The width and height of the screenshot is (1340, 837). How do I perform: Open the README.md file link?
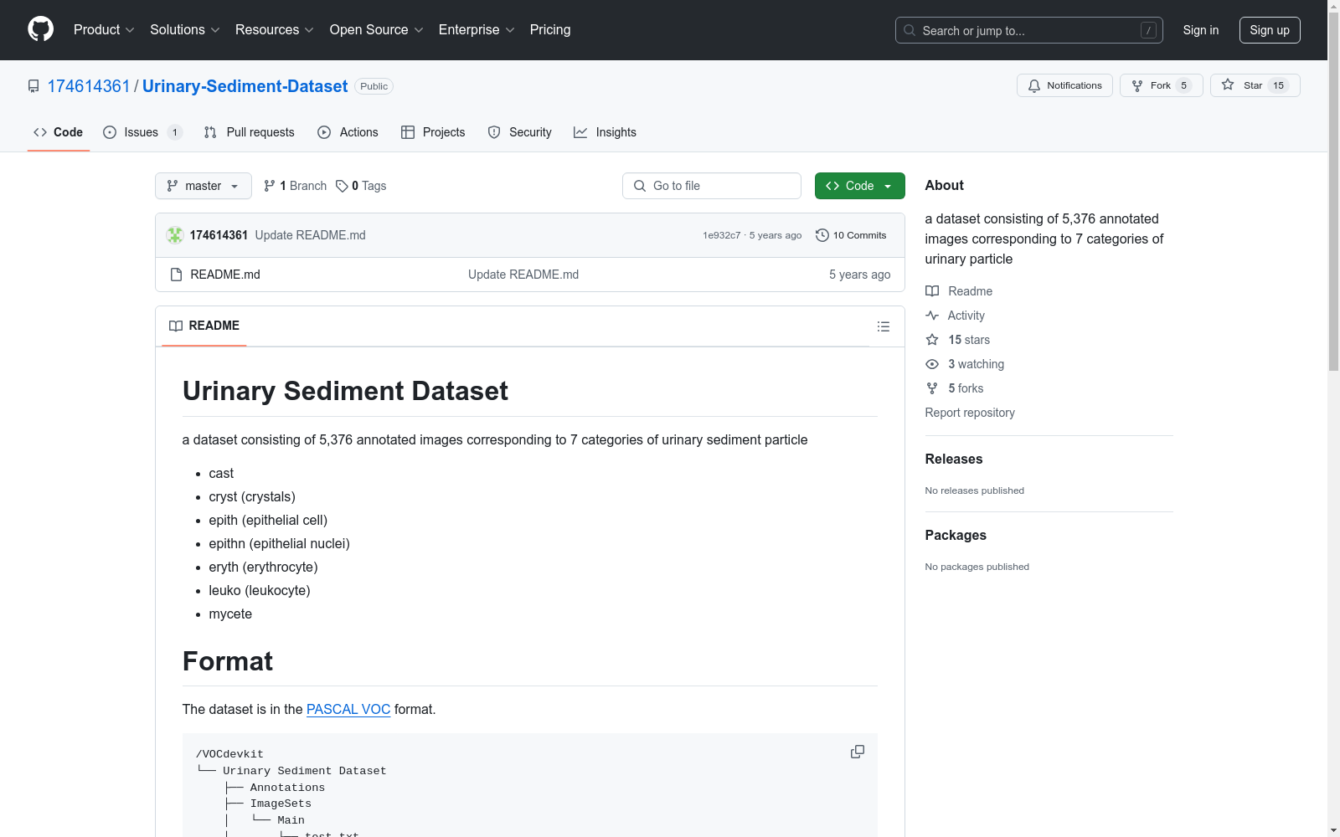225,275
